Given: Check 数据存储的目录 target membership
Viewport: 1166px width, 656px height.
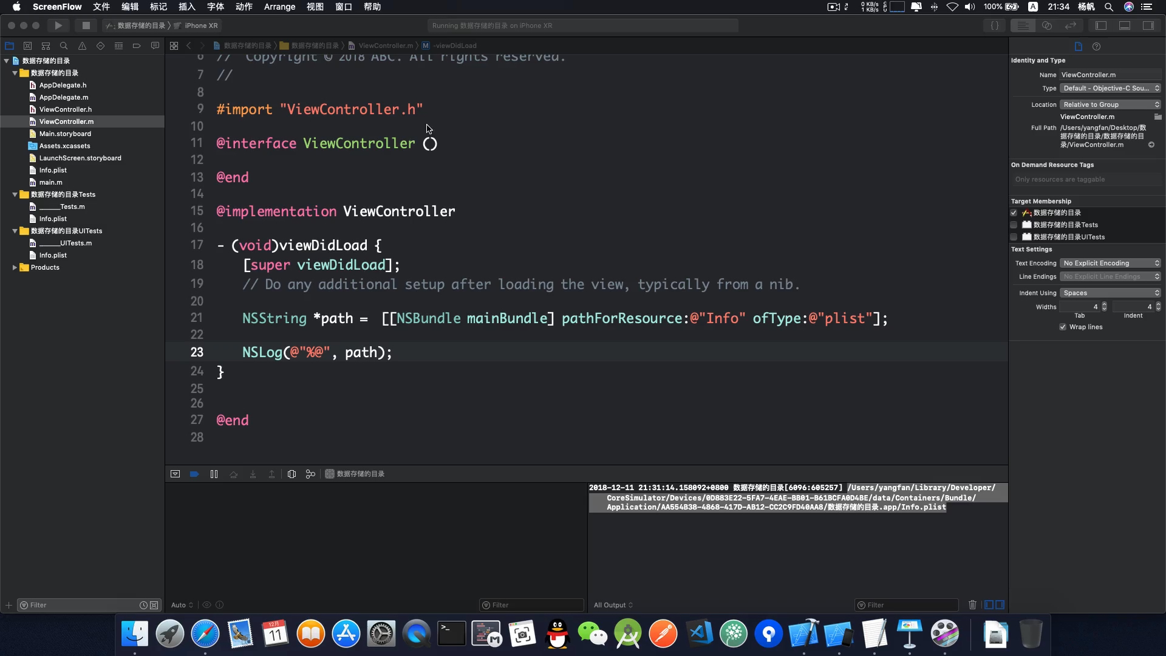Looking at the screenshot, I should point(1014,213).
